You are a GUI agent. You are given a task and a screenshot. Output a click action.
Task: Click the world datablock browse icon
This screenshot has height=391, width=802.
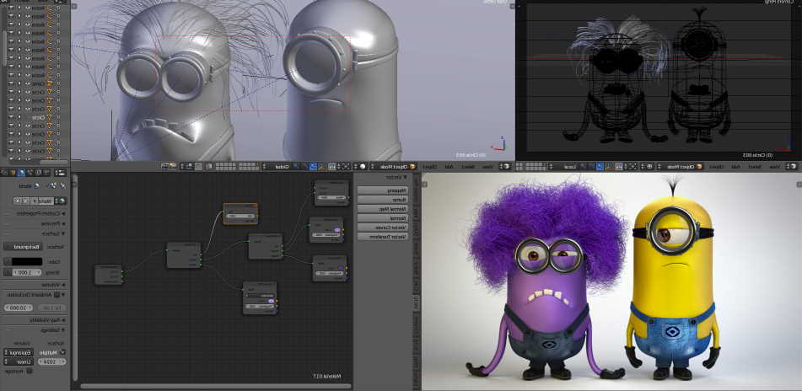[x=62, y=201]
